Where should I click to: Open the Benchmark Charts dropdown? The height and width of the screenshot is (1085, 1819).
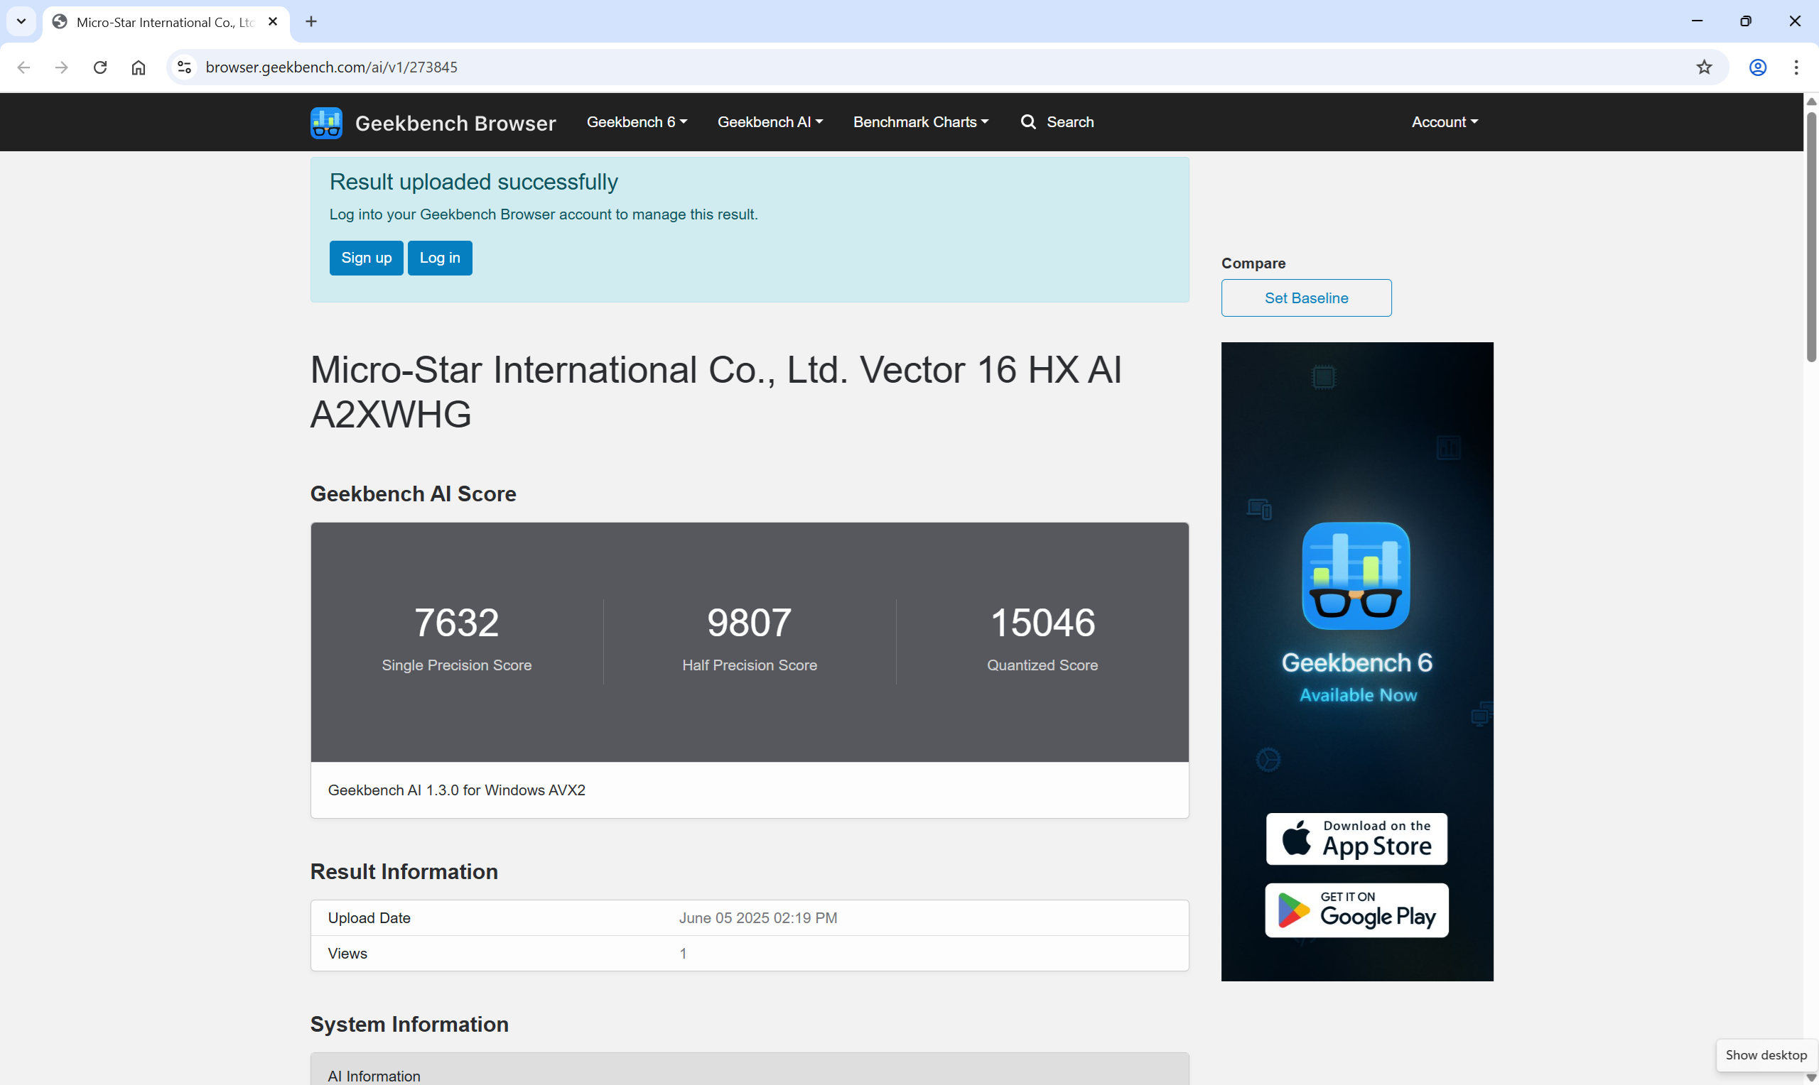921,122
